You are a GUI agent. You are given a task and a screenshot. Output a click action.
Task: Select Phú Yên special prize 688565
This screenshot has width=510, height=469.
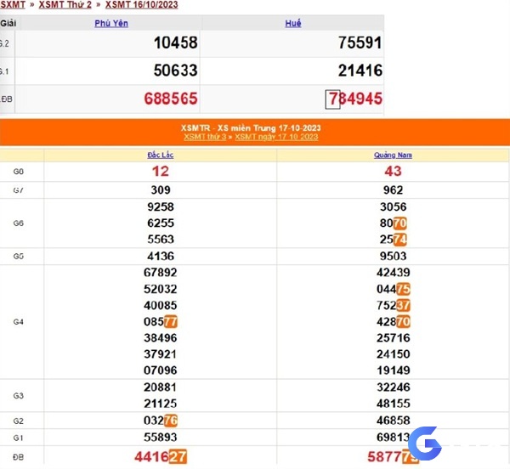[171, 99]
